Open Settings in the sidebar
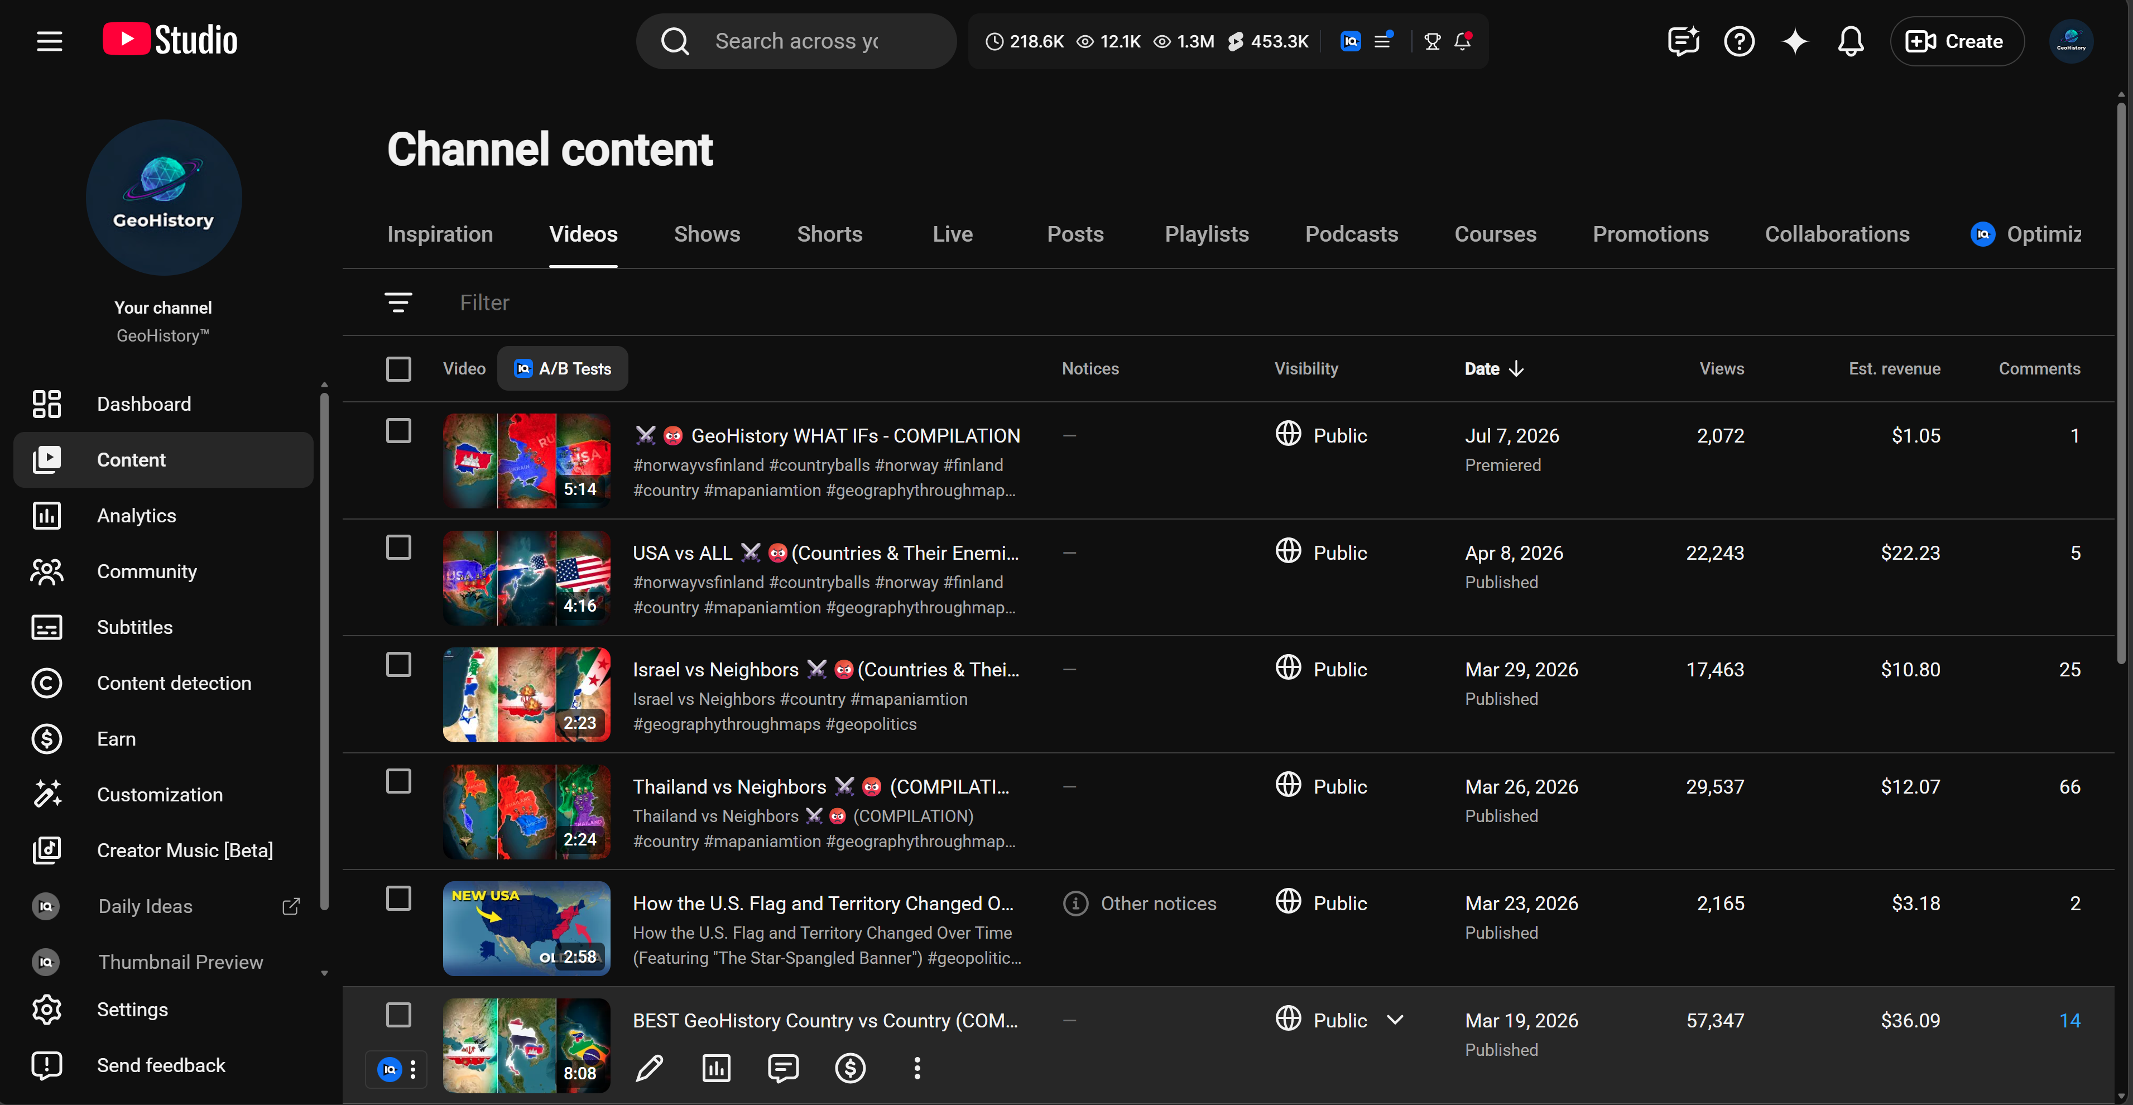 pos(163,1010)
